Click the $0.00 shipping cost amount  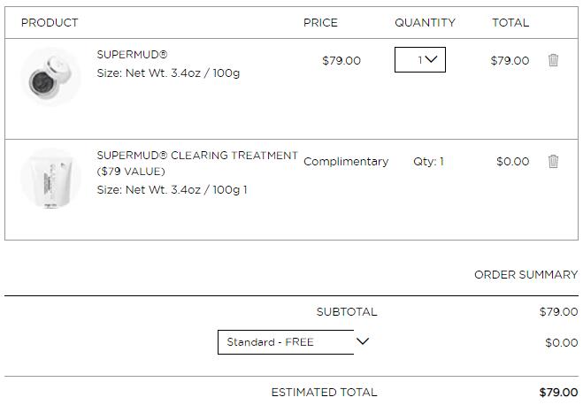(561, 342)
